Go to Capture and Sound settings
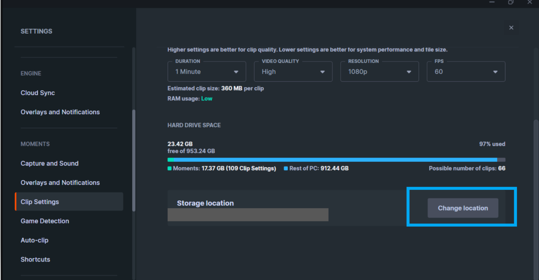Image resolution: width=539 pixels, height=280 pixels. [50, 163]
